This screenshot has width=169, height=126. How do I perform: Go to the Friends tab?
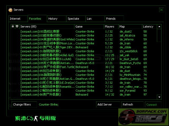coord(114,19)
